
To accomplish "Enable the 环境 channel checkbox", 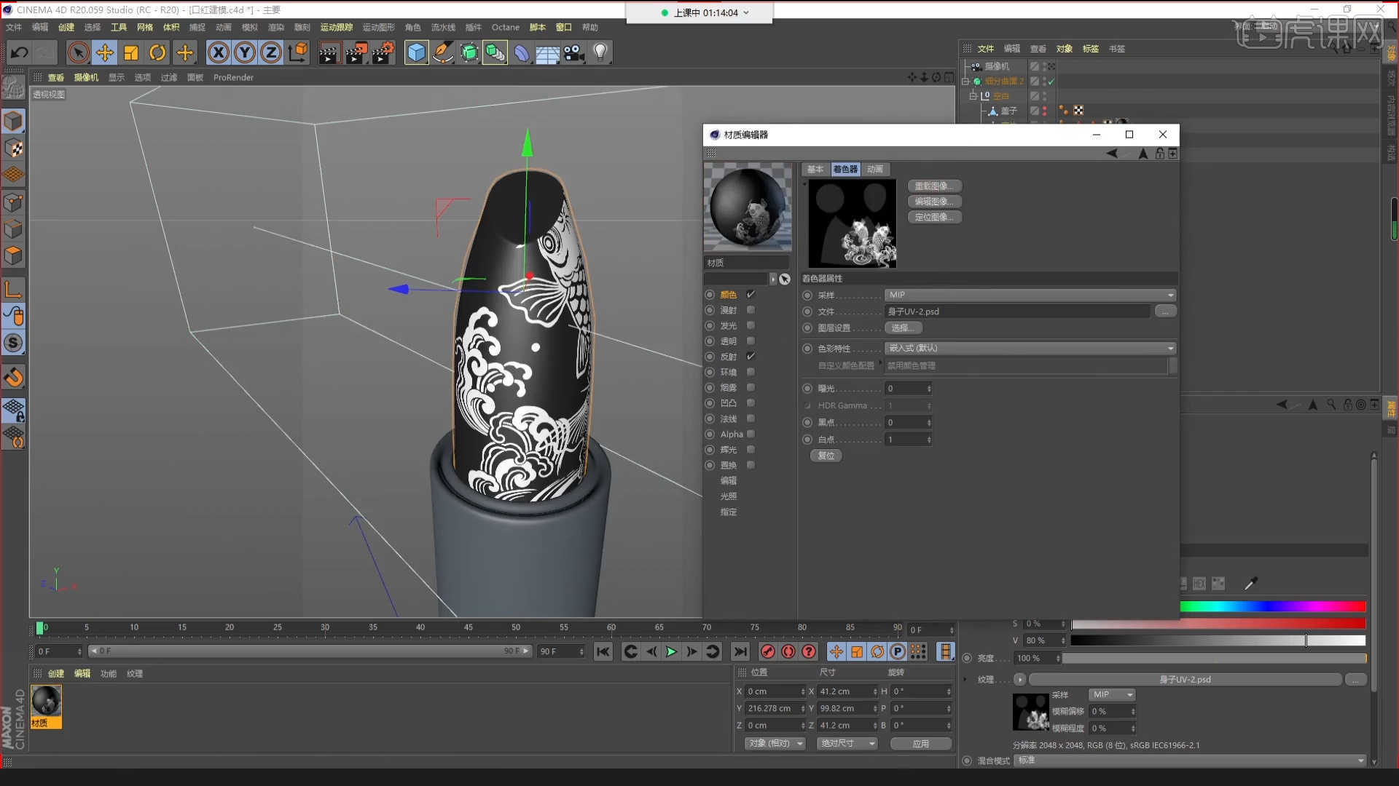I will [x=751, y=372].
